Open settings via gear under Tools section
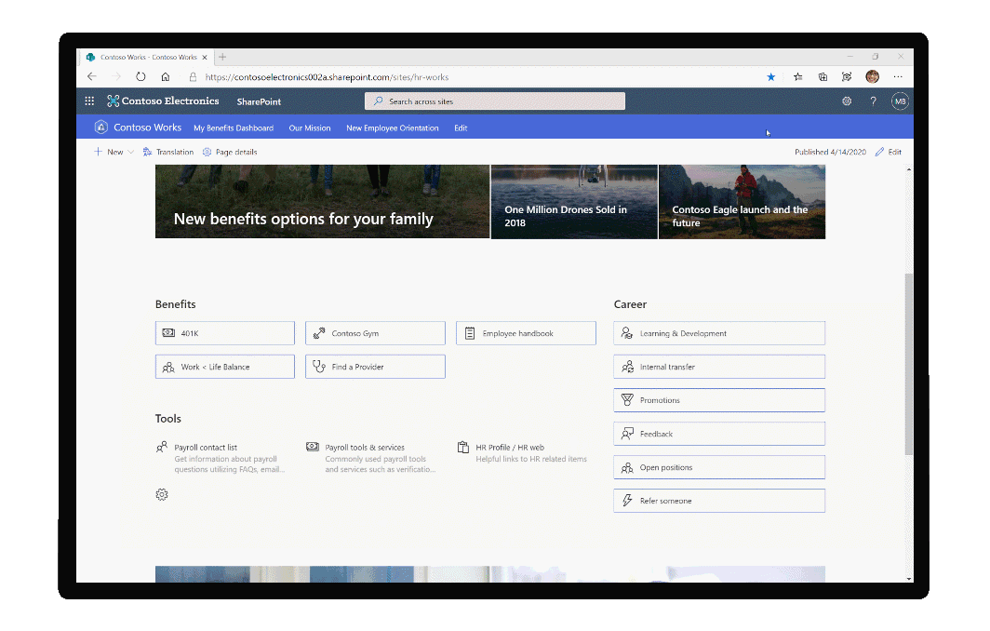The image size is (990, 631). (162, 494)
